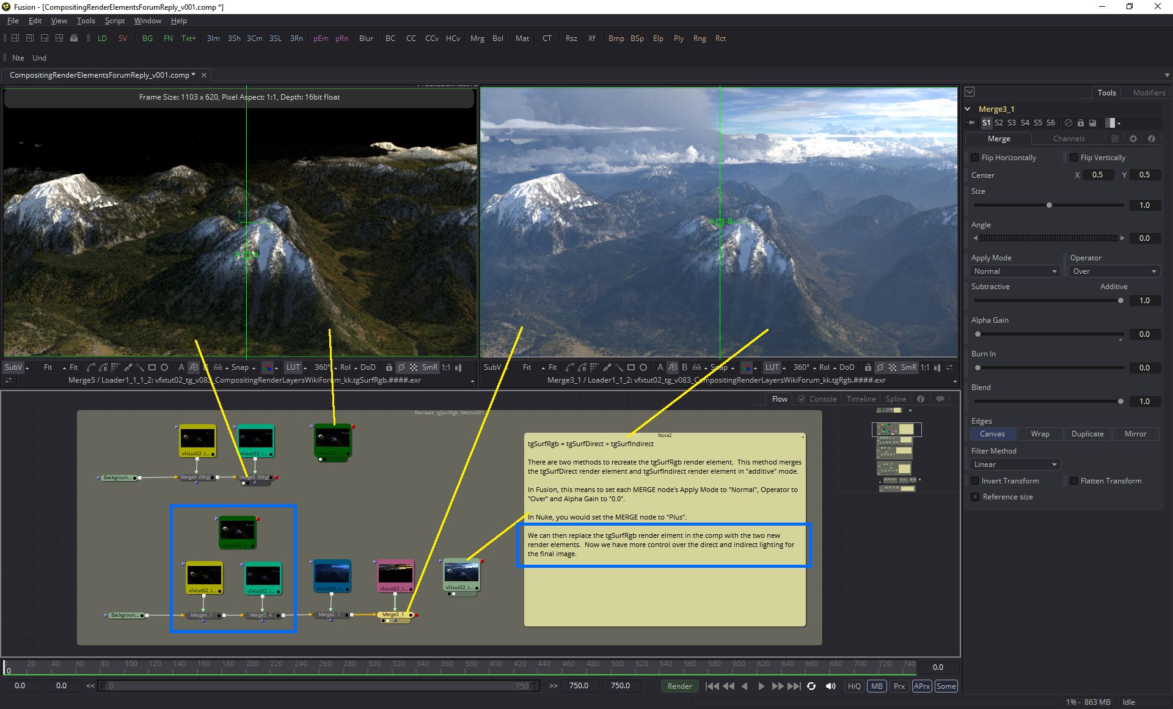1173x709 pixels.
Task: Enable the Flip Vertically checkbox
Action: pos(1073,158)
